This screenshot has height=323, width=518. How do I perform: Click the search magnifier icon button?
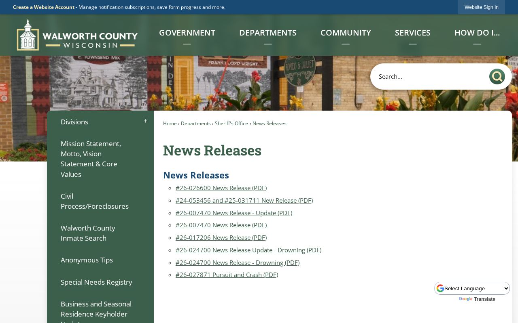tap(497, 76)
